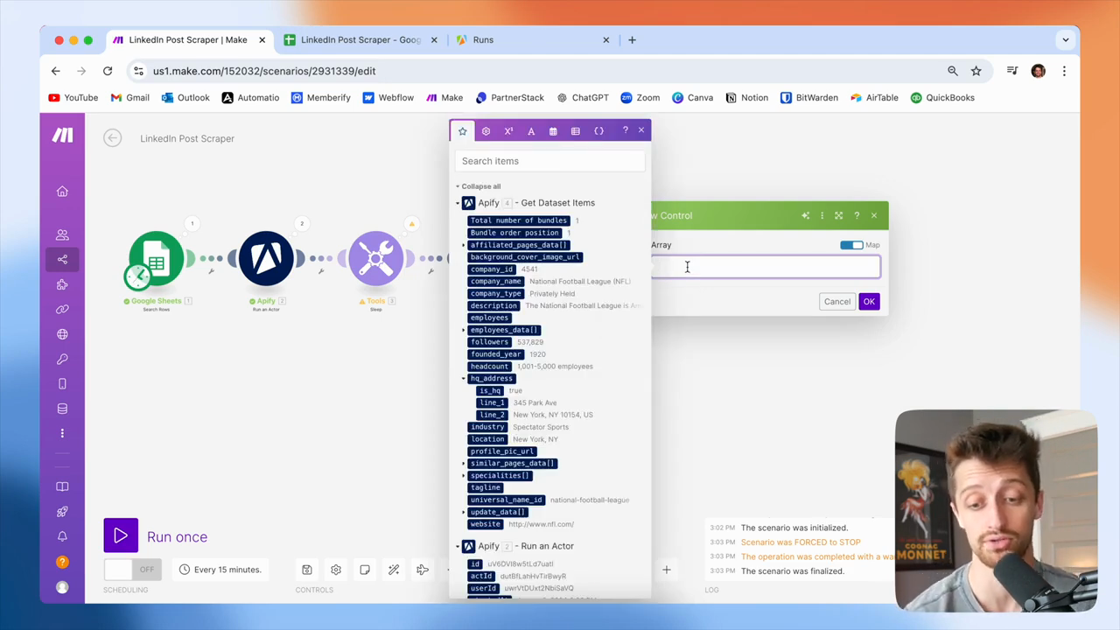
Task: Toggle the Map switch for Array
Action: pyautogui.click(x=851, y=245)
